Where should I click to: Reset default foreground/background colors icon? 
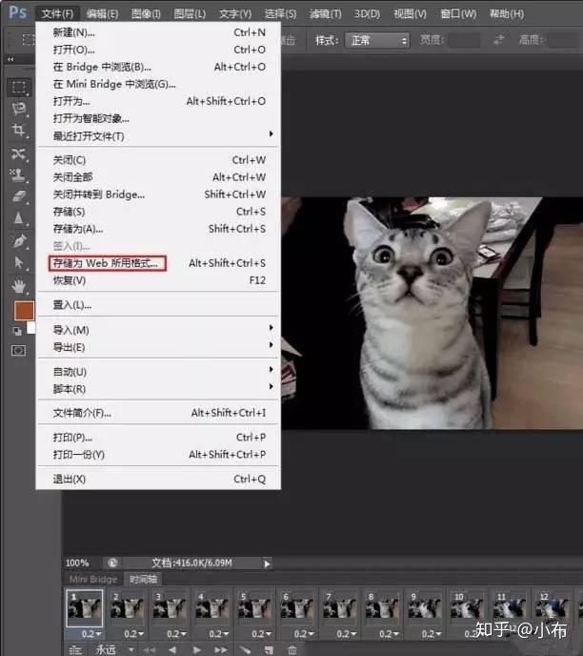coord(17,332)
